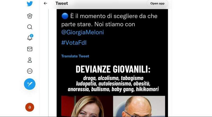Open the #VotaFdI hashtag
The width and height of the screenshot is (212, 117).
[x=74, y=43]
